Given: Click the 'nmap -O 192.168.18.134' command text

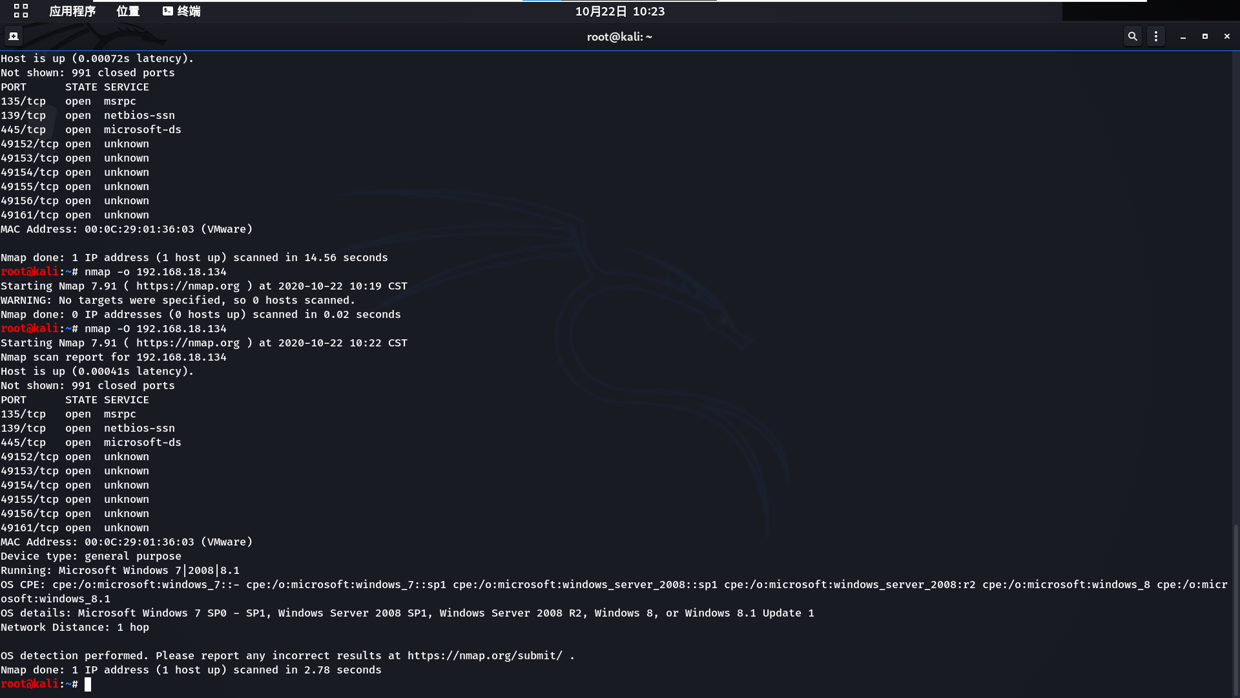Looking at the screenshot, I should 155,328.
